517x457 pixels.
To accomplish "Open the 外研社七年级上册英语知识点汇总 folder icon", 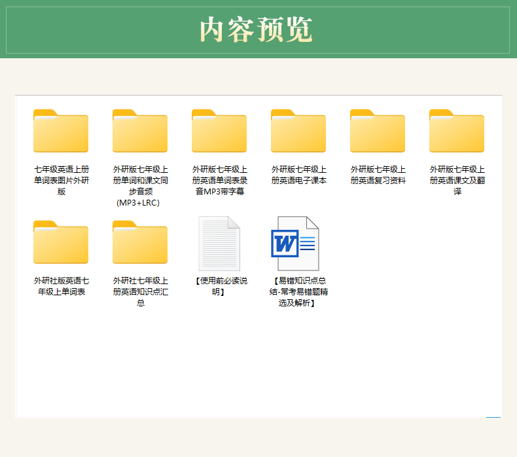I will coord(140,242).
